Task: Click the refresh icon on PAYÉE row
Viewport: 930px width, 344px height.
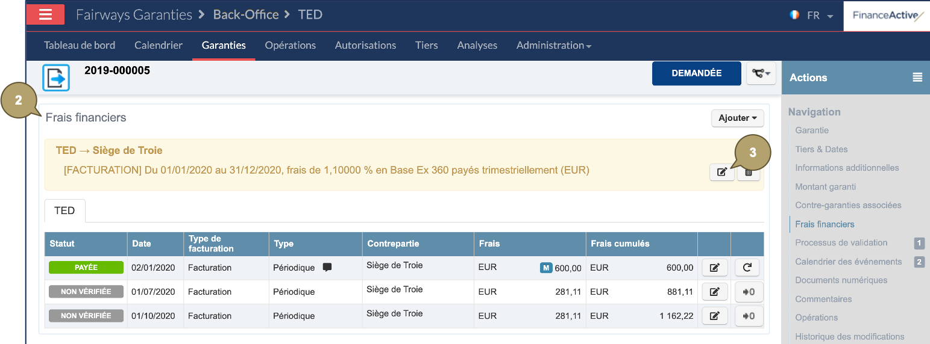Action: click(747, 268)
